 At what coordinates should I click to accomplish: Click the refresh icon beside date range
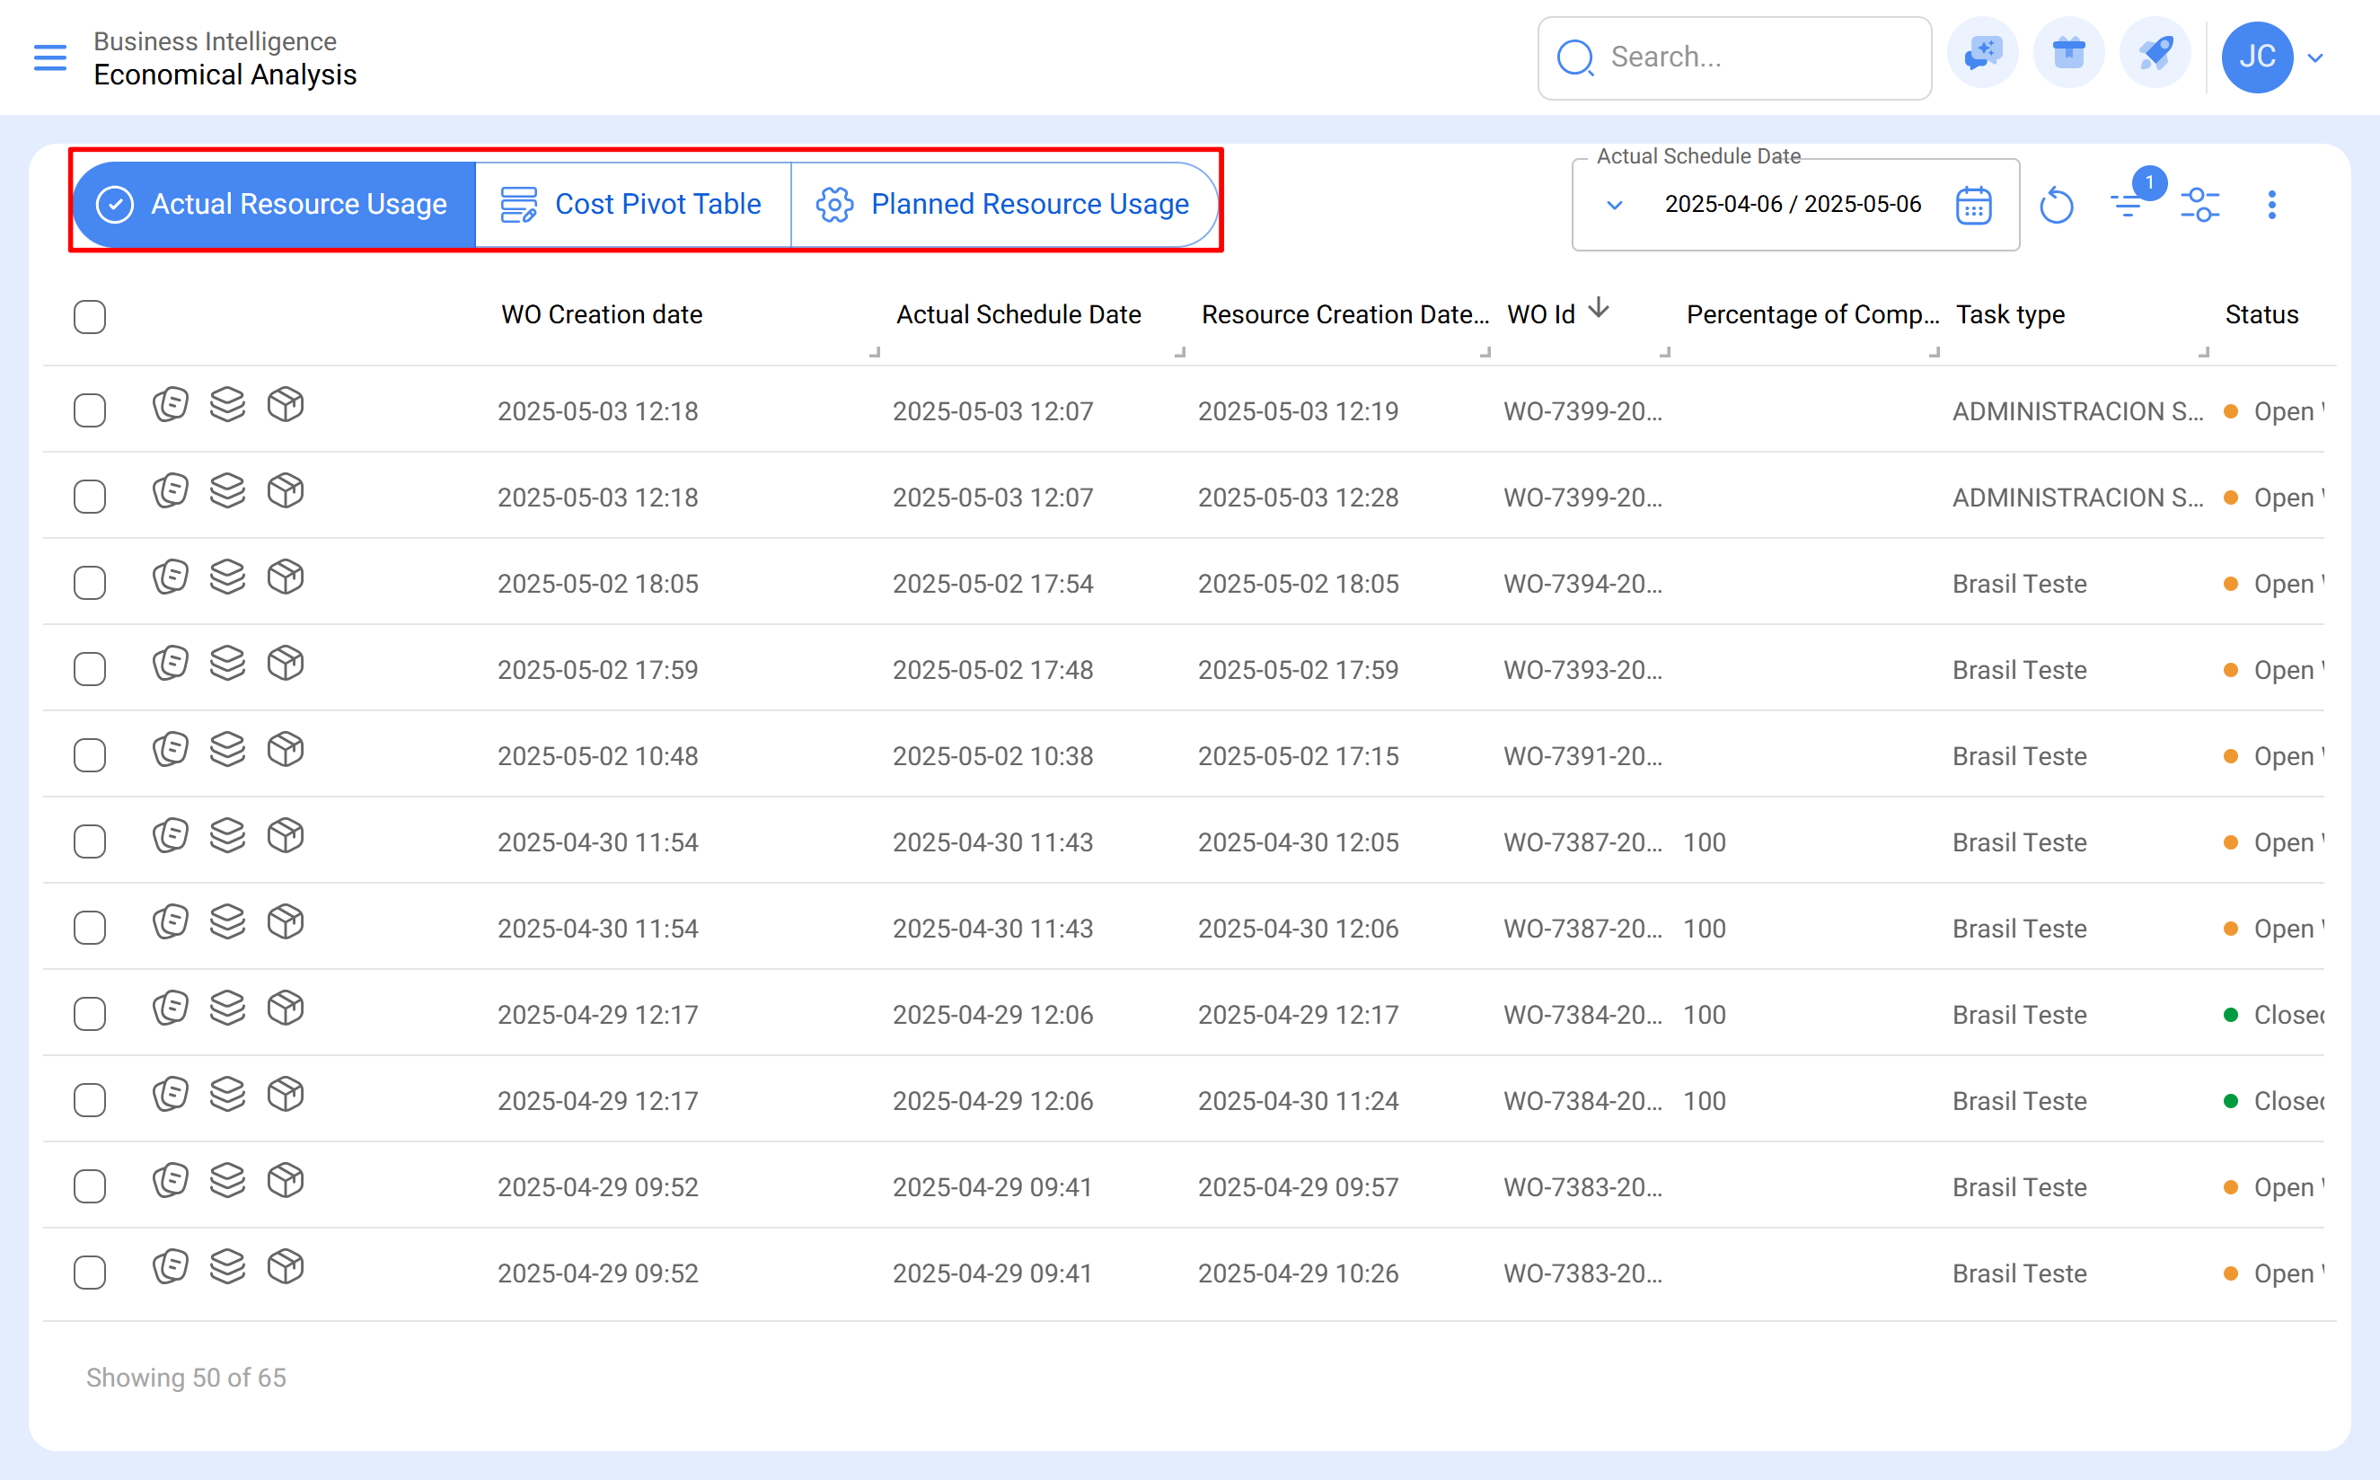click(x=2056, y=206)
